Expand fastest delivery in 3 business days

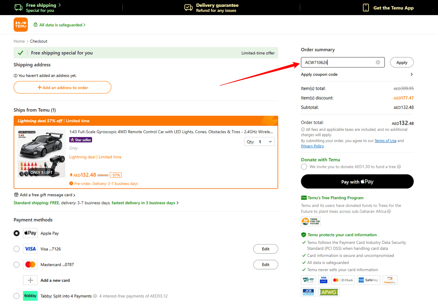(x=145, y=203)
